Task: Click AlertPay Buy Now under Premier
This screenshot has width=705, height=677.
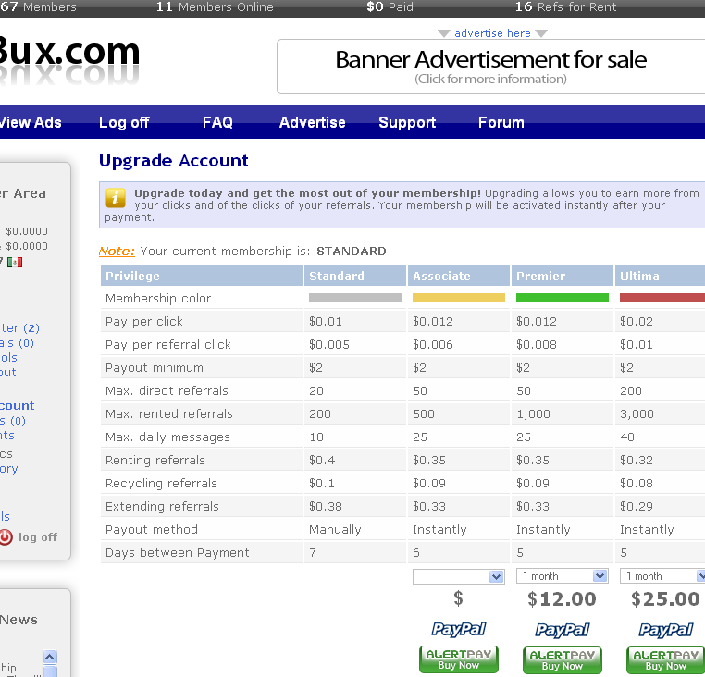Action: click(562, 660)
